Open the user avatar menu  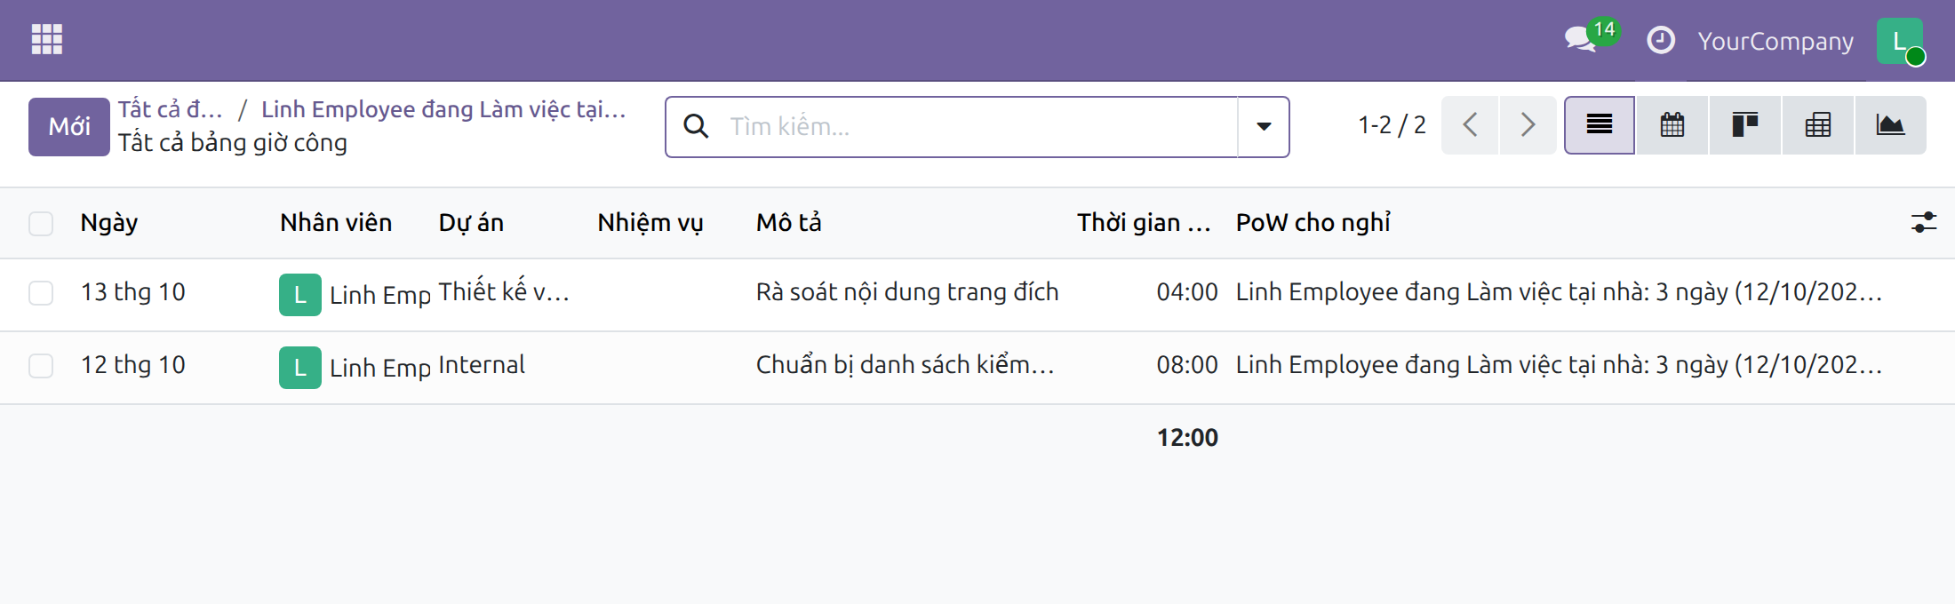[1900, 41]
